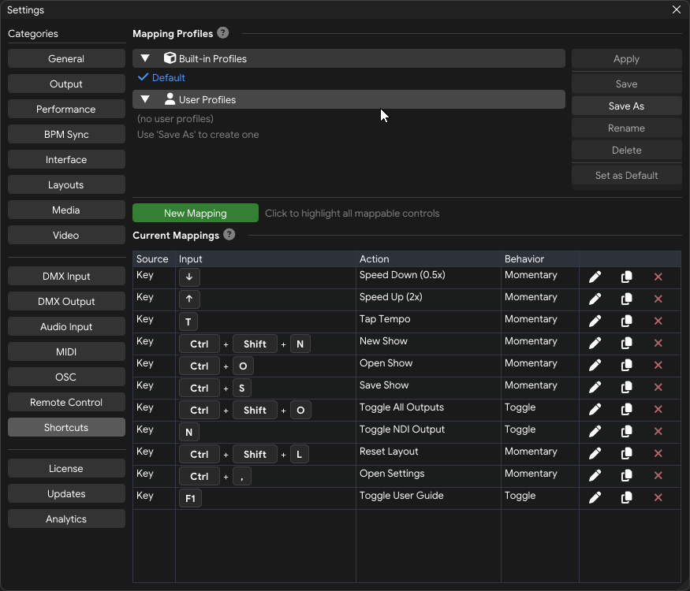This screenshot has width=690, height=591.
Task: Delete the Open Show mapping
Action: click(x=658, y=365)
